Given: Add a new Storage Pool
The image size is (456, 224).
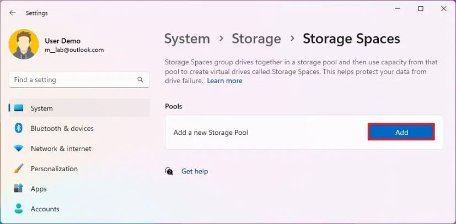Looking at the screenshot, I should [x=401, y=132].
